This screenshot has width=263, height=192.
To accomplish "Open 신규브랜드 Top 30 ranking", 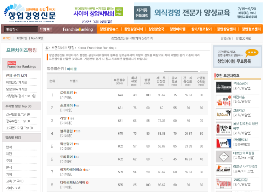I will [18, 115].
